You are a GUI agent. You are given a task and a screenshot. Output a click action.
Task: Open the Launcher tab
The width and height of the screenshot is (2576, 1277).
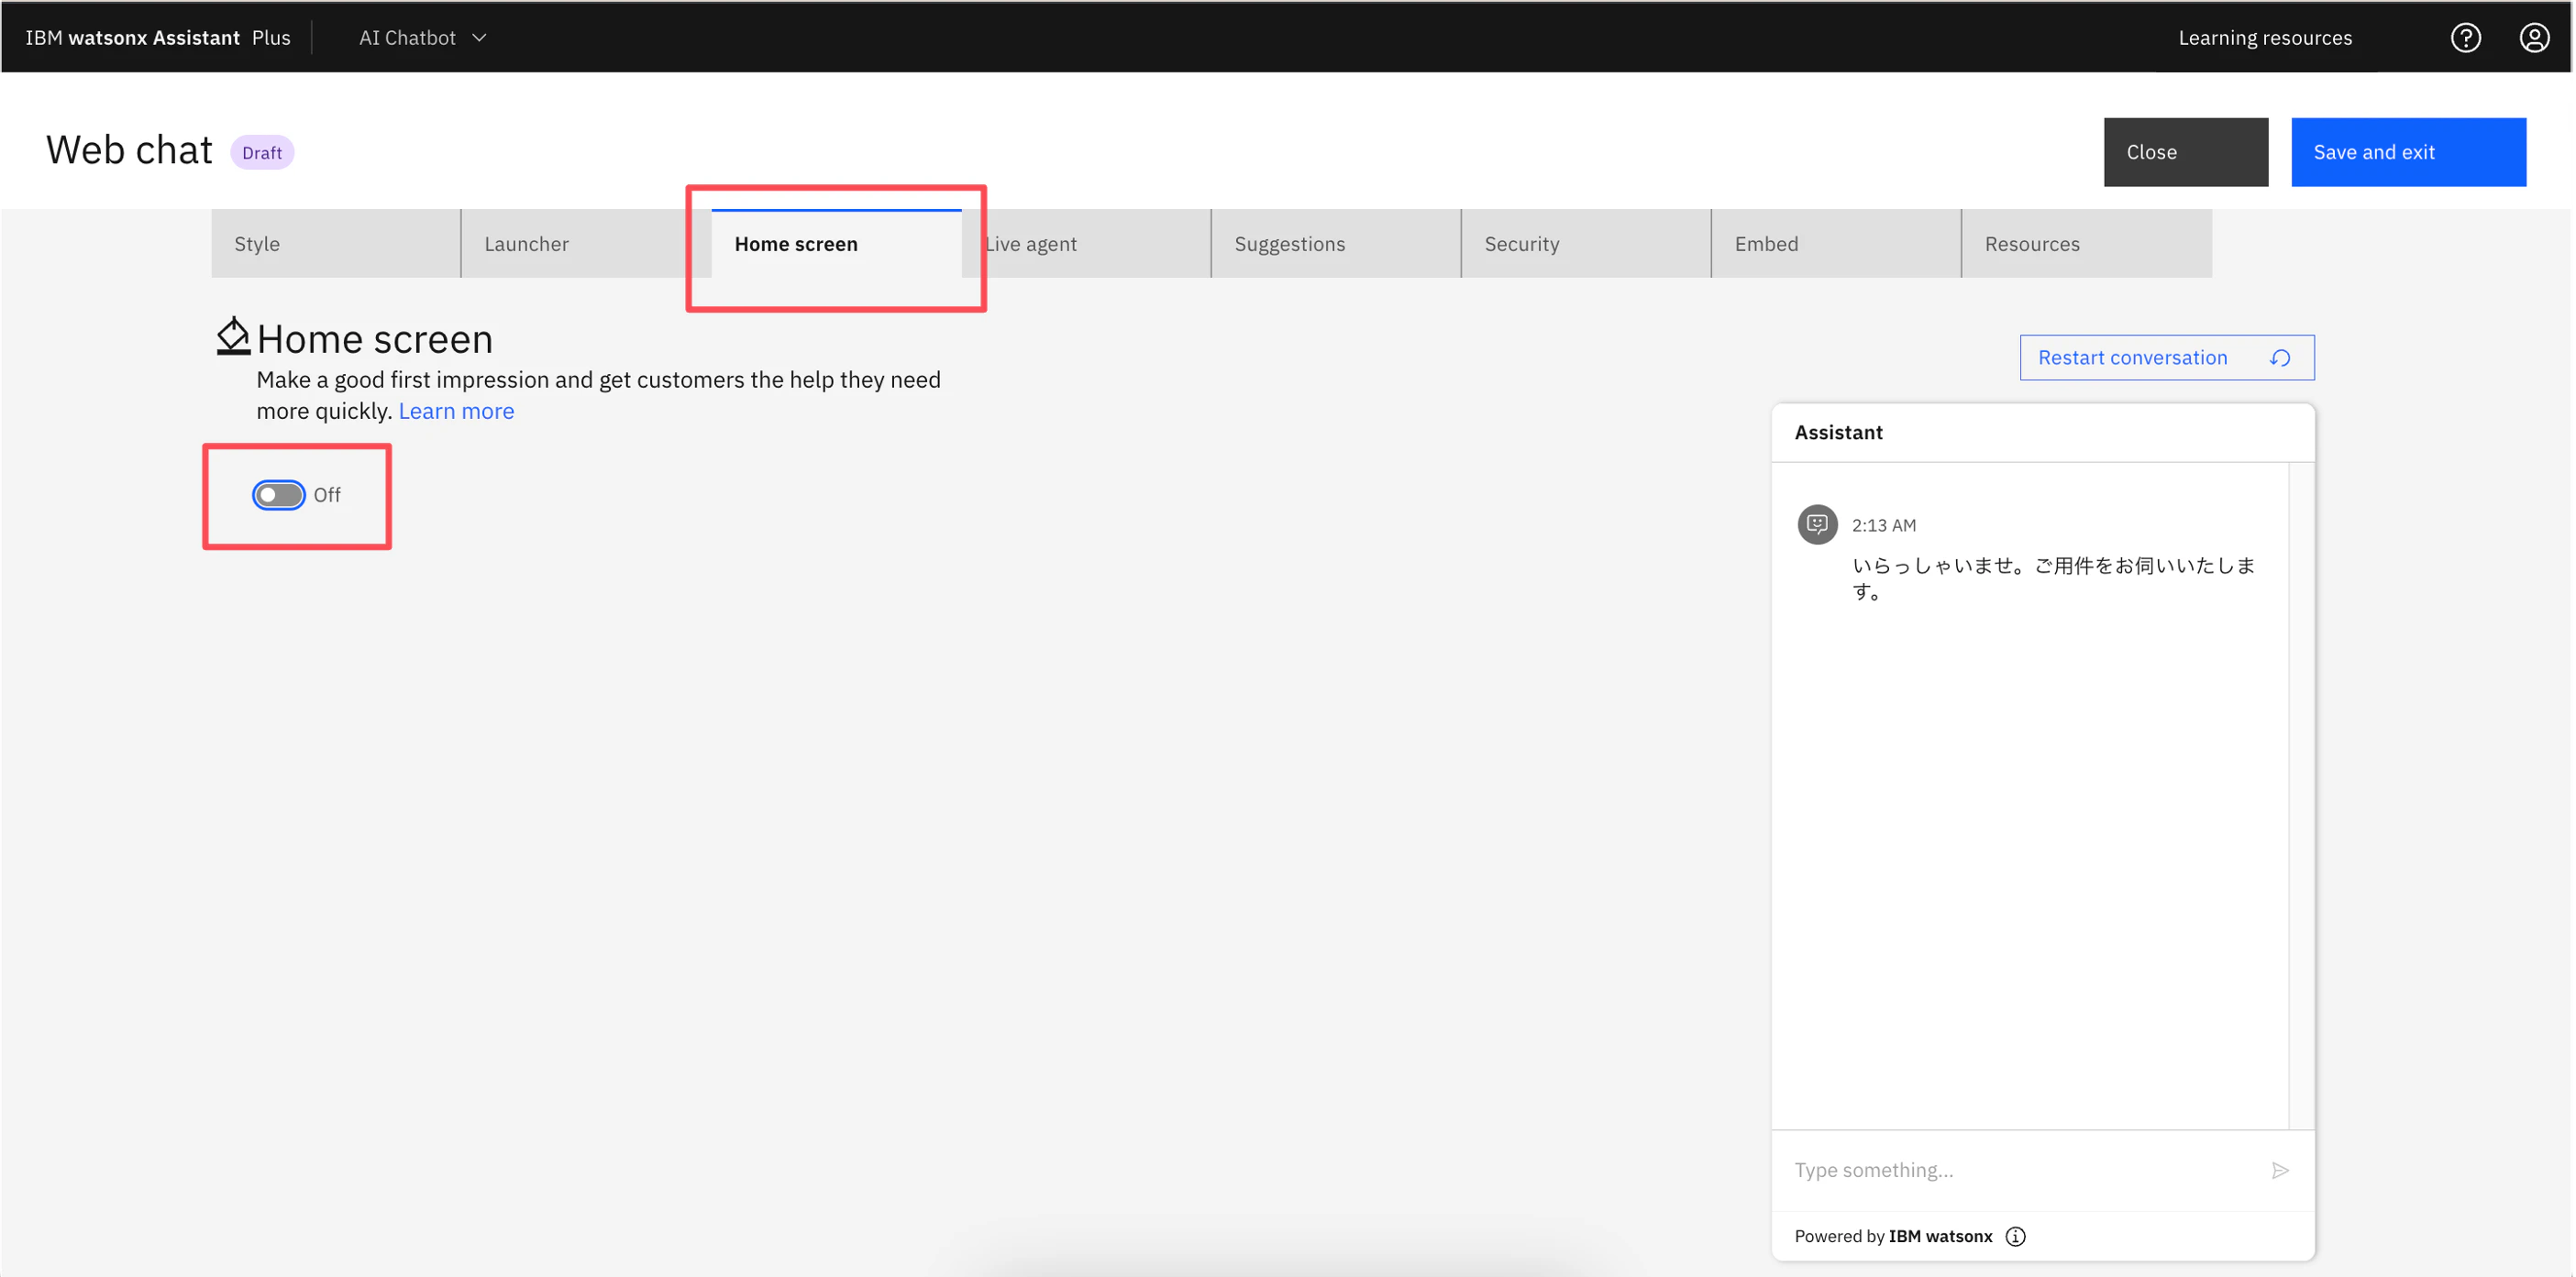tap(585, 244)
